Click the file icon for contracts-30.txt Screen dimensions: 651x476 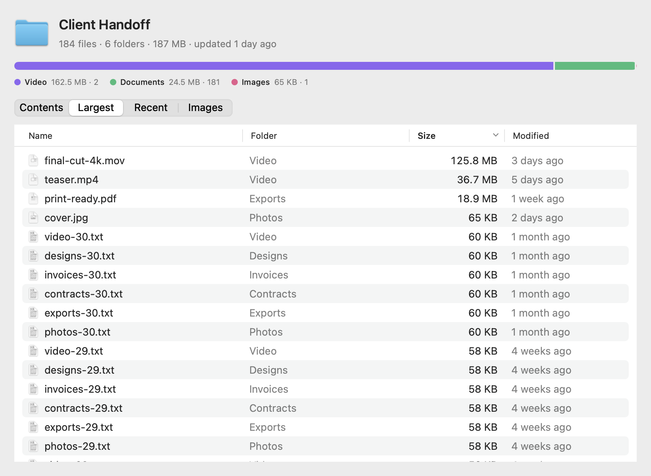tap(33, 294)
